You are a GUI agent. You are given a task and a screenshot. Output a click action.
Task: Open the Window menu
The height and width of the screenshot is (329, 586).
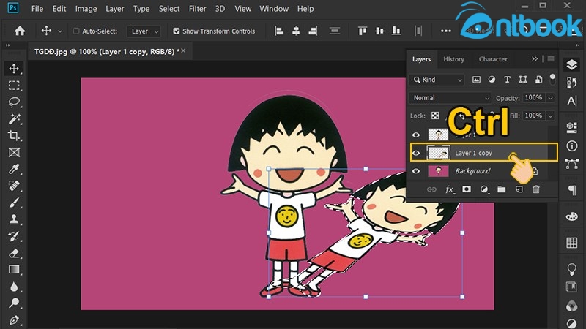tap(274, 9)
